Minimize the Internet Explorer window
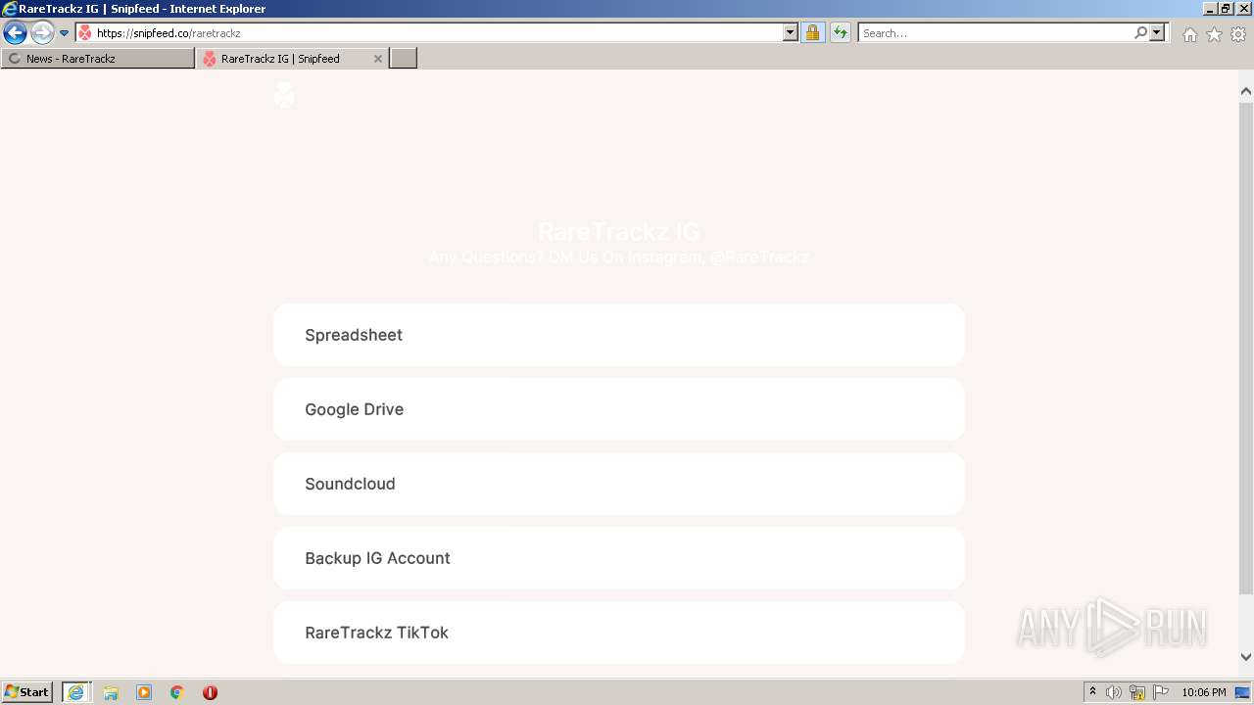The image size is (1254, 705). coord(1210,9)
